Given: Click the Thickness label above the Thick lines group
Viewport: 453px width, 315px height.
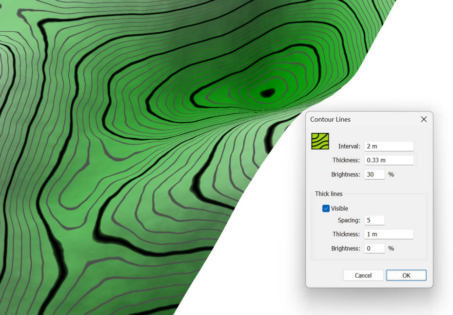Looking at the screenshot, I should [346, 160].
